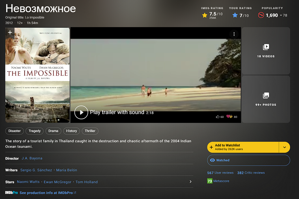299x199 pixels.
Task: Select the Drama genre chip
Action: click(53, 131)
